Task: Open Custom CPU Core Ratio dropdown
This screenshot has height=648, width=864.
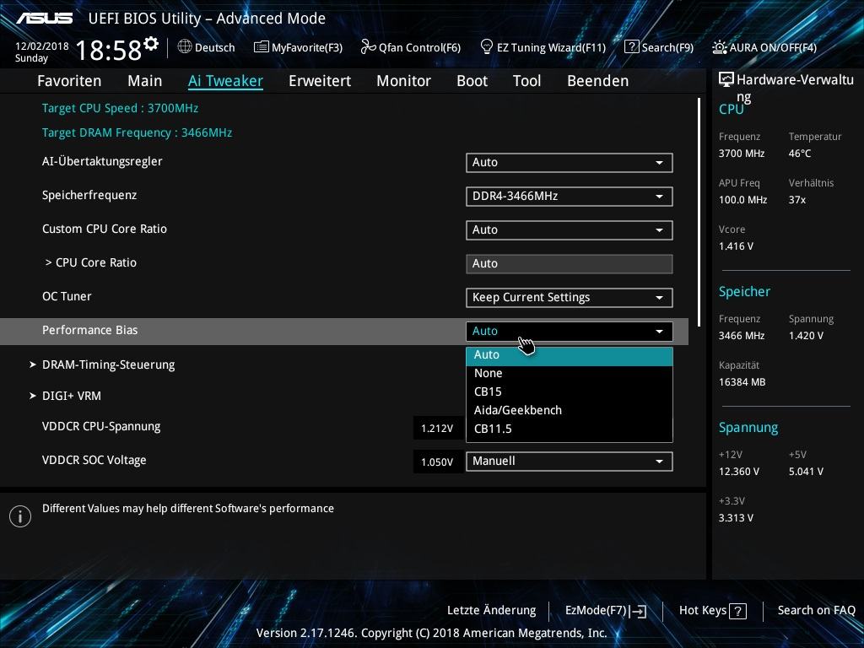Action: (570, 229)
